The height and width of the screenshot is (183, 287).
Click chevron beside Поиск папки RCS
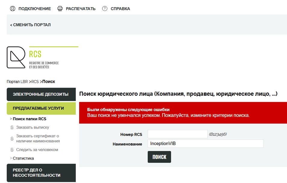pyautogui.click(x=11, y=119)
